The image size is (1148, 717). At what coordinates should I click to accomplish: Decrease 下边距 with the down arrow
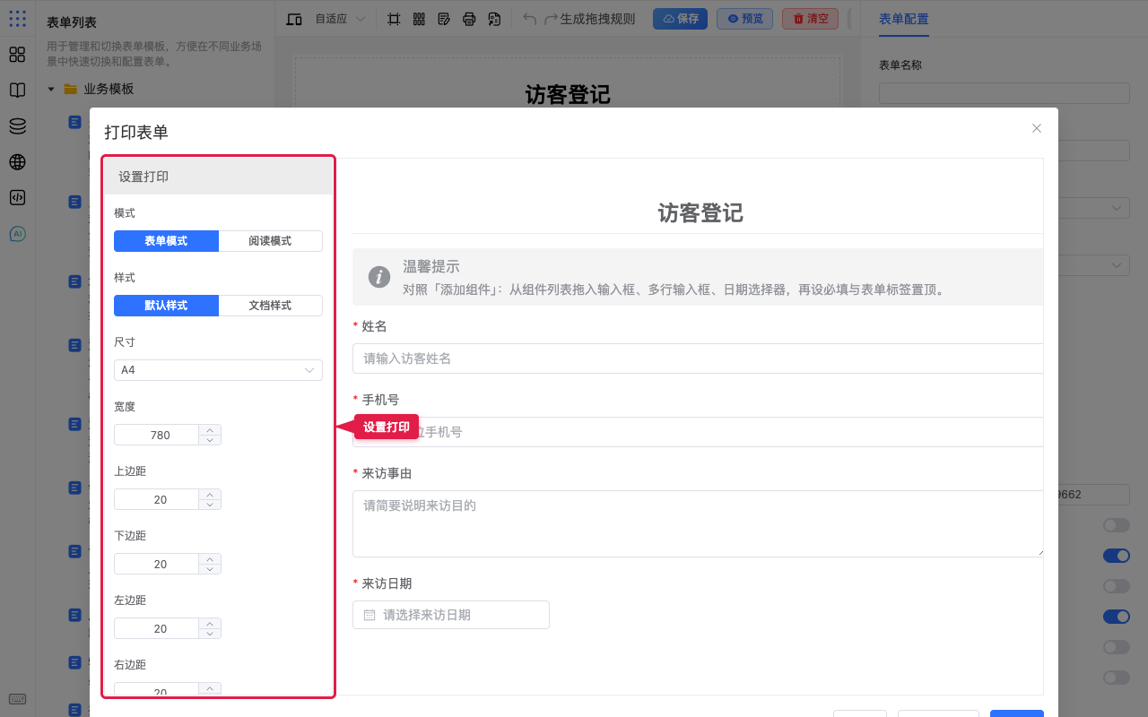point(210,569)
